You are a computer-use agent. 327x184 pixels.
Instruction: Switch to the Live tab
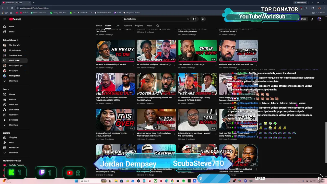tap(117, 26)
